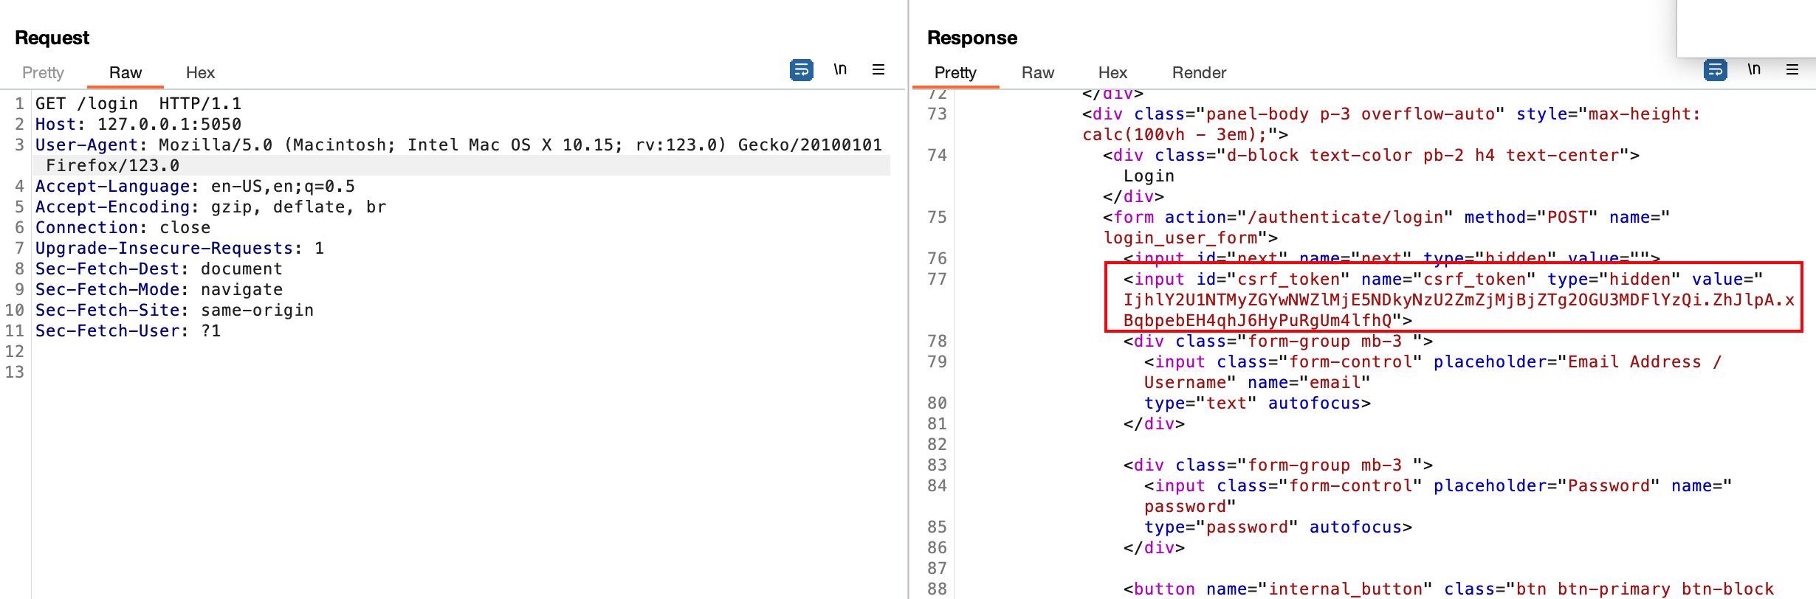Open Request panel hamburger options menu
The height and width of the screenshot is (599, 1816).
coord(878,69)
